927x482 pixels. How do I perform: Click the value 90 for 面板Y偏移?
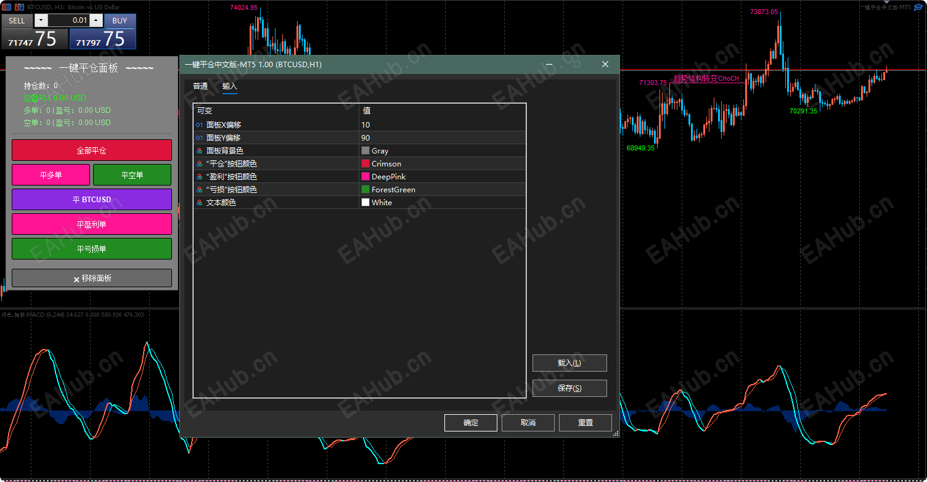pos(366,138)
